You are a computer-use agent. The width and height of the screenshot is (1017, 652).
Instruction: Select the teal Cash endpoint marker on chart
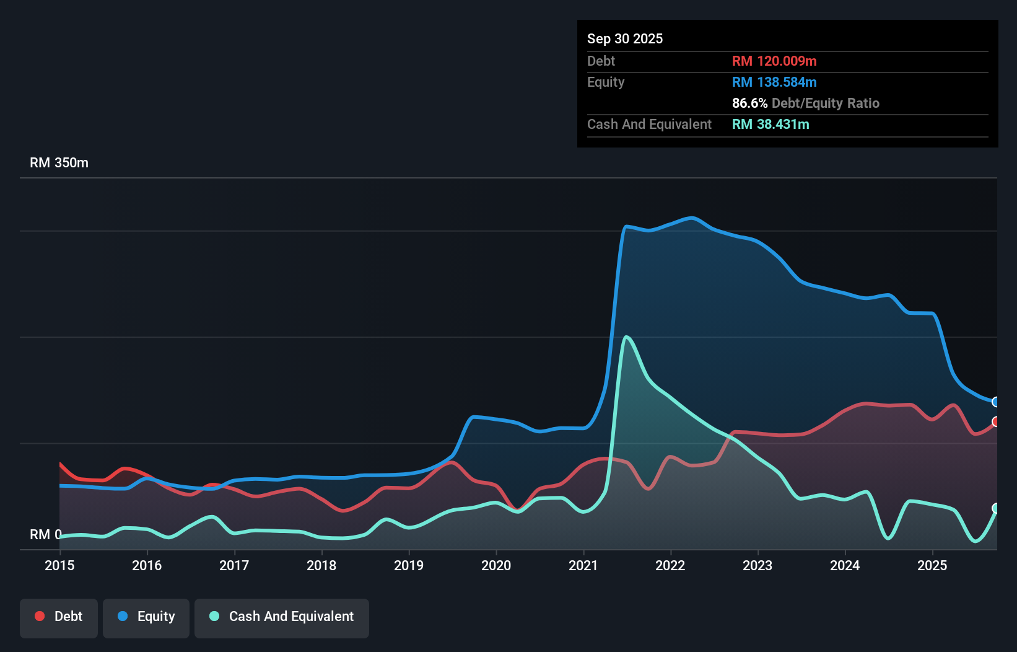tap(996, 509)
